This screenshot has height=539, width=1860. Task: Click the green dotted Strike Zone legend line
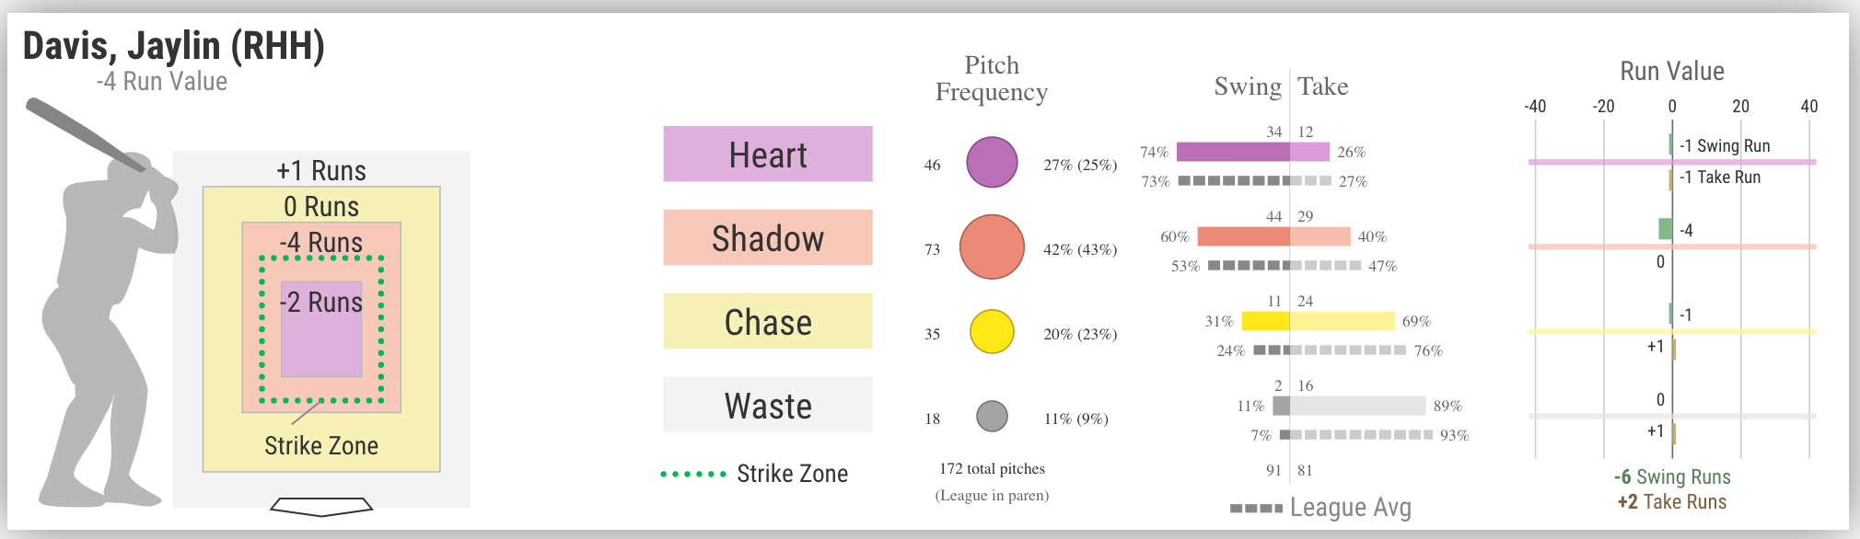(x=693, y=474)
